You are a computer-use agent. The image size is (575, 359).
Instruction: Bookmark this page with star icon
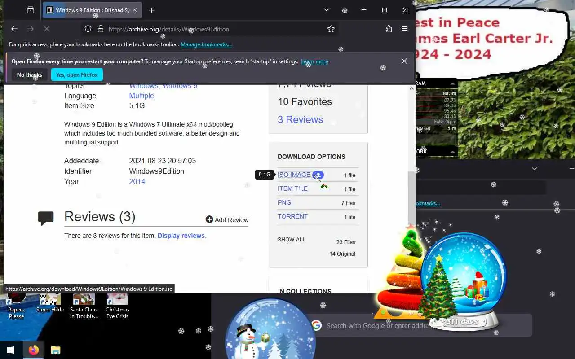click(x=331, y=29)
